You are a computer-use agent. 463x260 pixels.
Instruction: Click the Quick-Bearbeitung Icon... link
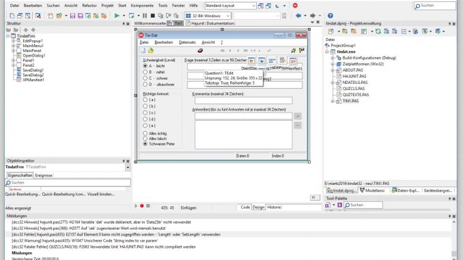coord(64,194)
